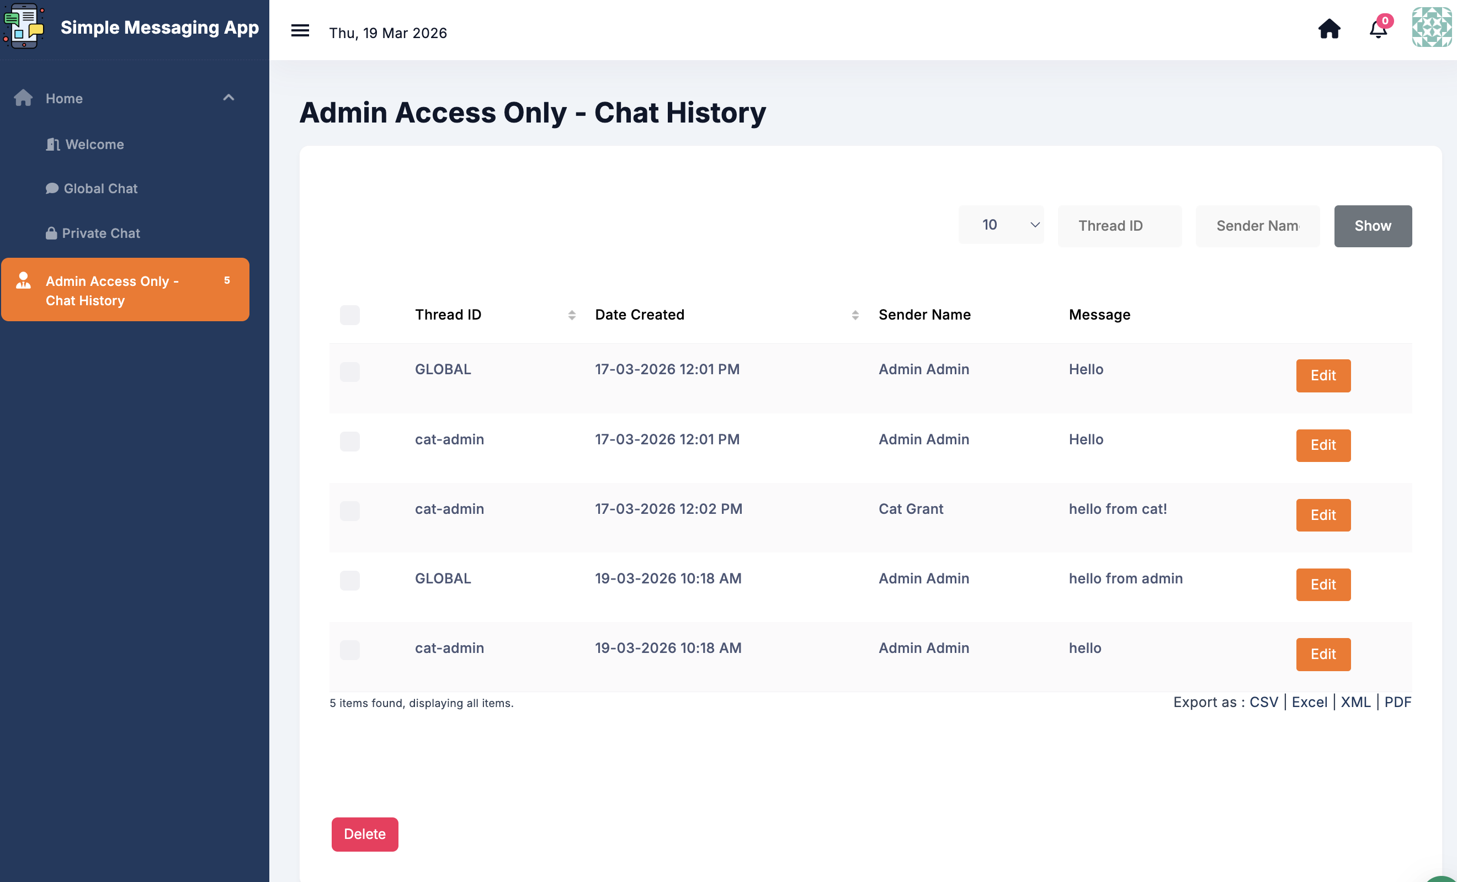Sort by Thread ID column arrows
The height and width of the screenshot is (882, 1457).
[x=571, y=315]
